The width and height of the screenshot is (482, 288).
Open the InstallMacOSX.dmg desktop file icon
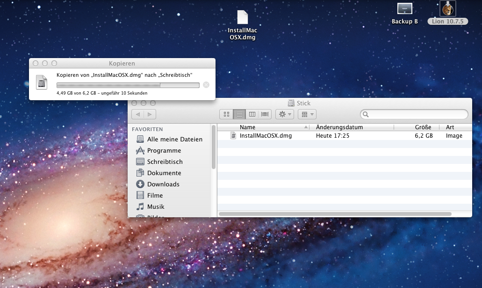pos(242,18)
